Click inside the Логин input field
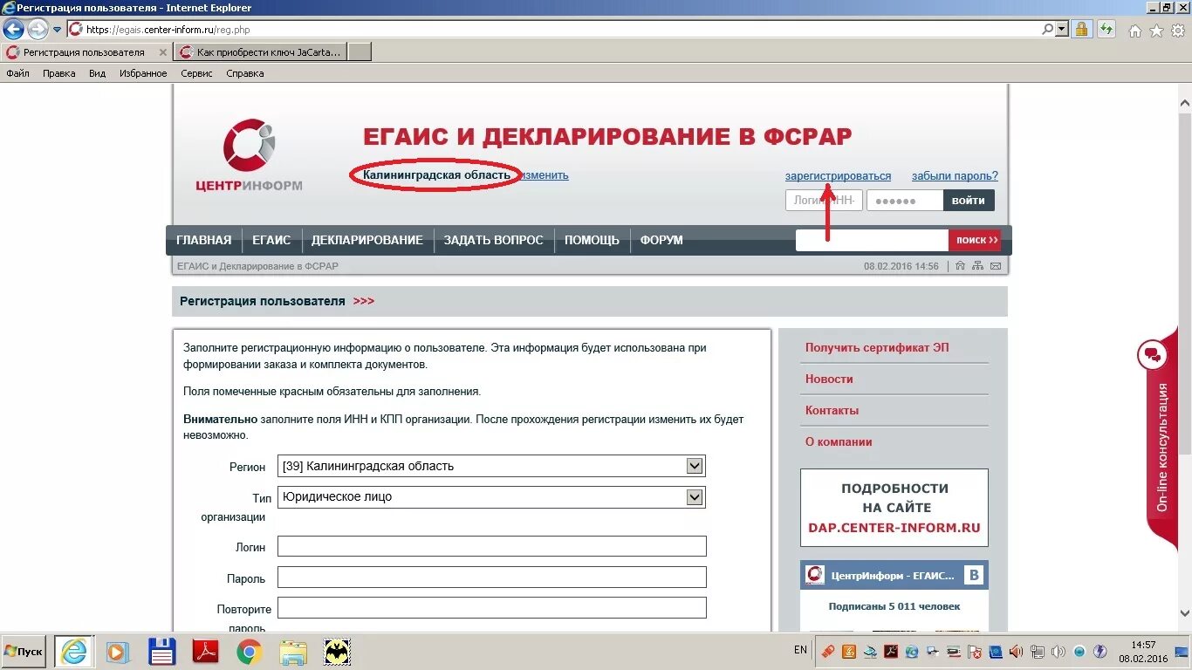The height and width of the screenshot is (670, 1192). coord(491,545)
